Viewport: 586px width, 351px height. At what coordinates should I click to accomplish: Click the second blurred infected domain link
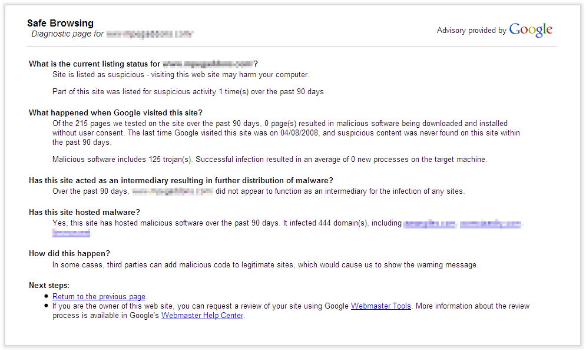491,224
